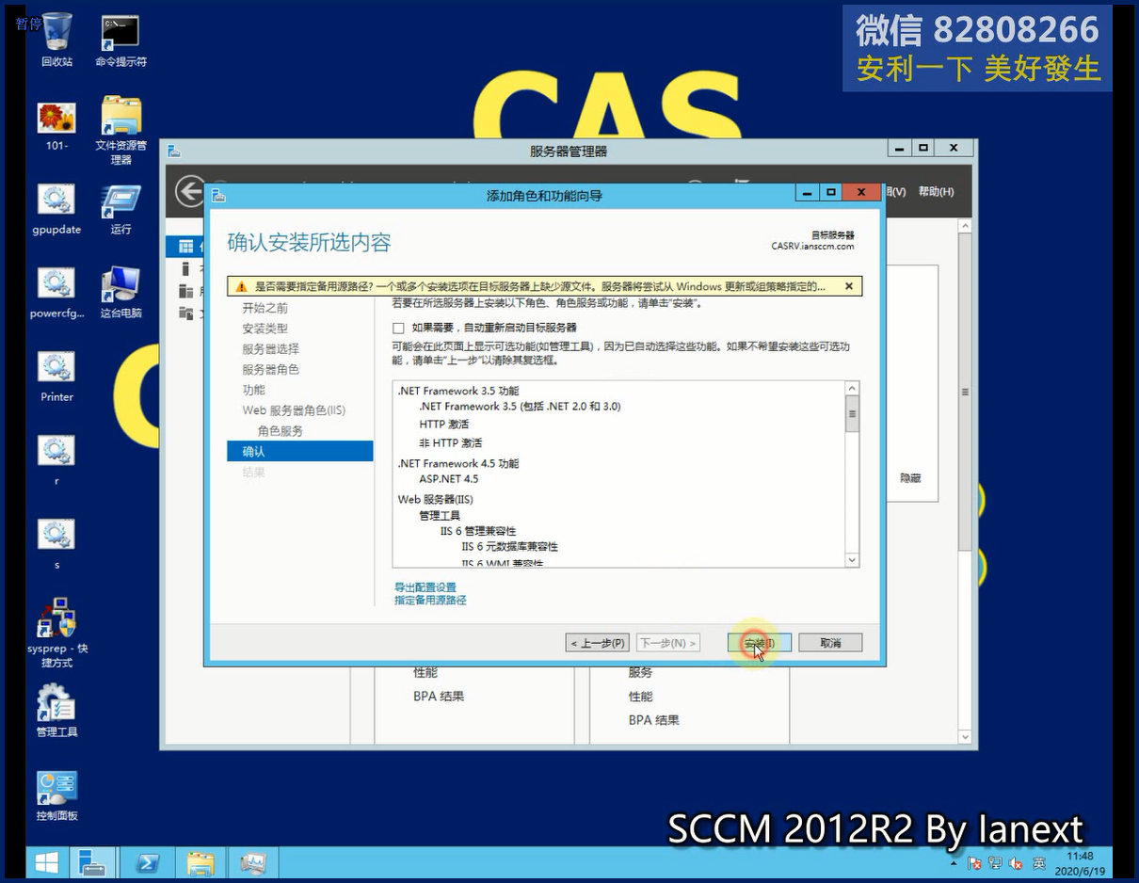Click the install list scroll-down arrow
The height and width of the screenshot is (883, 1139).
[852, 560]
